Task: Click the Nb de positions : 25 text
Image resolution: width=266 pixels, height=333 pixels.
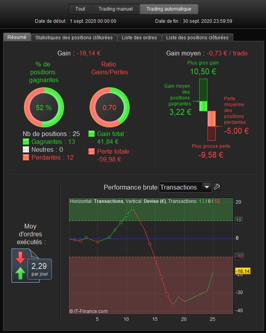Action: click(51, 134)
